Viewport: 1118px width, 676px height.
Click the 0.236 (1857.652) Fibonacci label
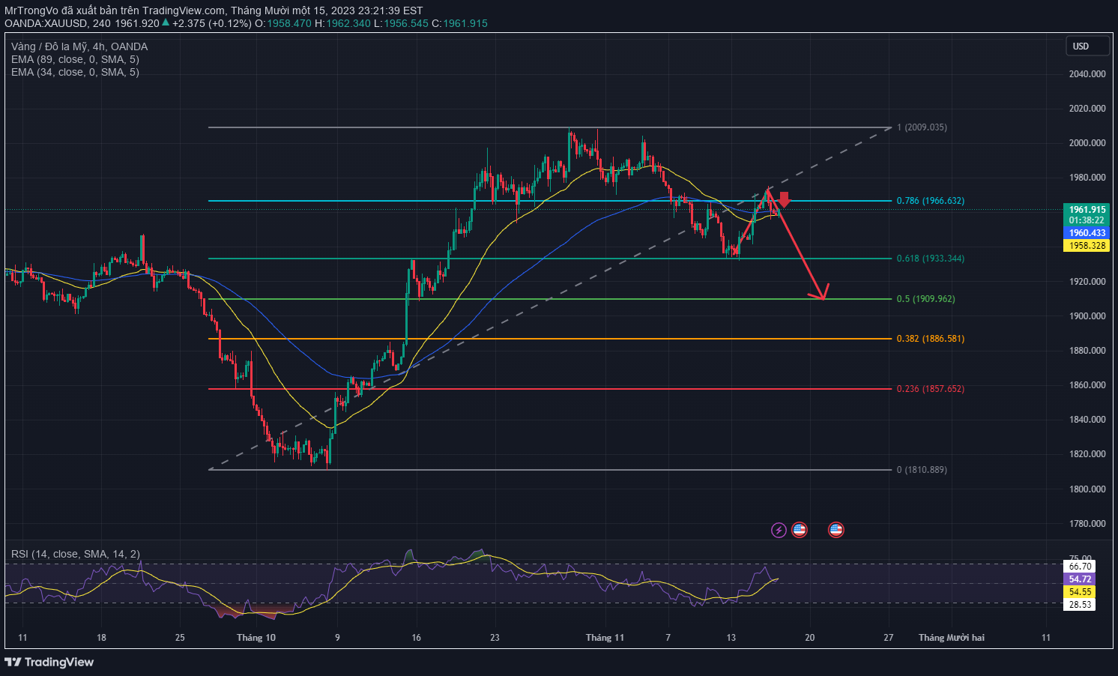coord(931,389)
